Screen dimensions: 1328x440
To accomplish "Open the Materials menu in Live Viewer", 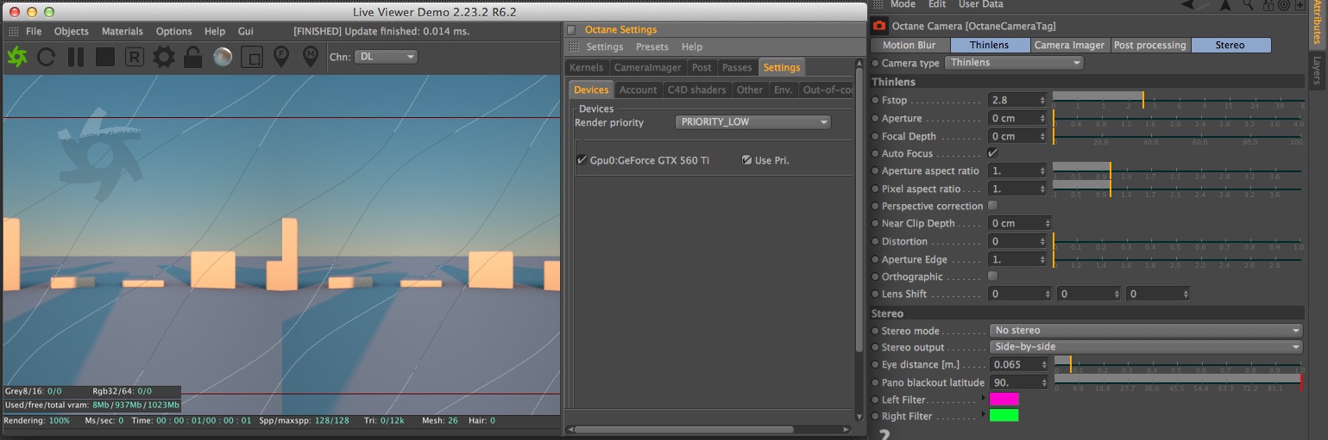I will tap(123, 31).
